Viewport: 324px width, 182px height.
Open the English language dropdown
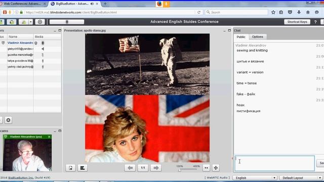[x=255, y=177]
